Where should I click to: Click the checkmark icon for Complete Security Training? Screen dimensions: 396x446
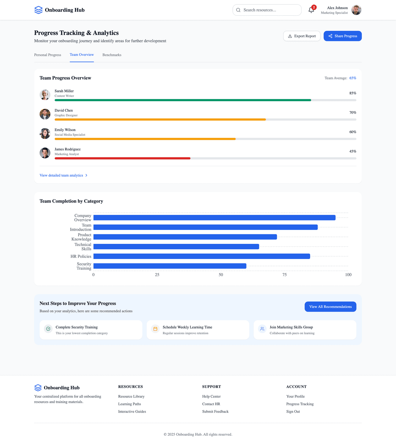48,329
